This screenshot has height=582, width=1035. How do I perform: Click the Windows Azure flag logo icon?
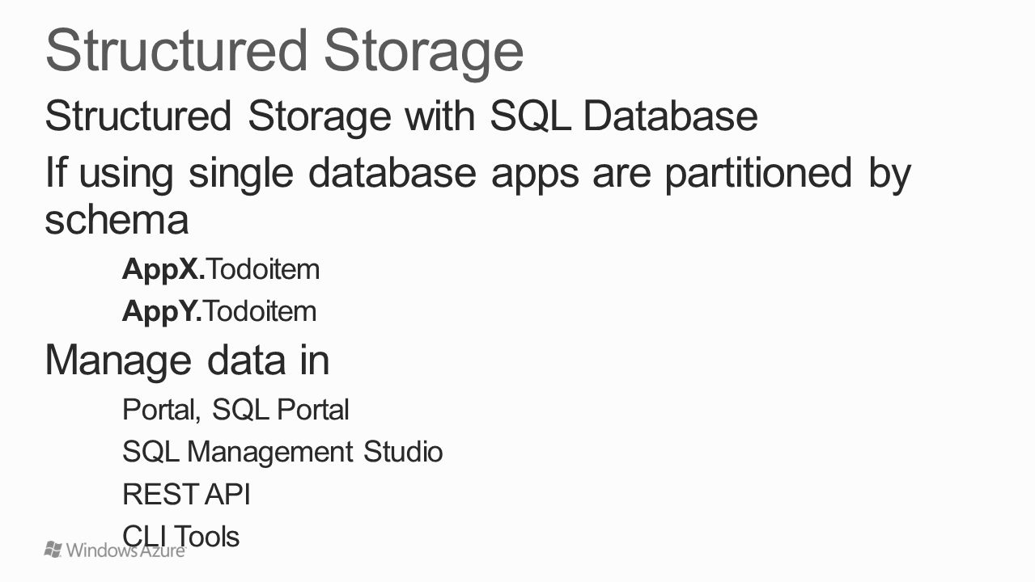point(53,550)
